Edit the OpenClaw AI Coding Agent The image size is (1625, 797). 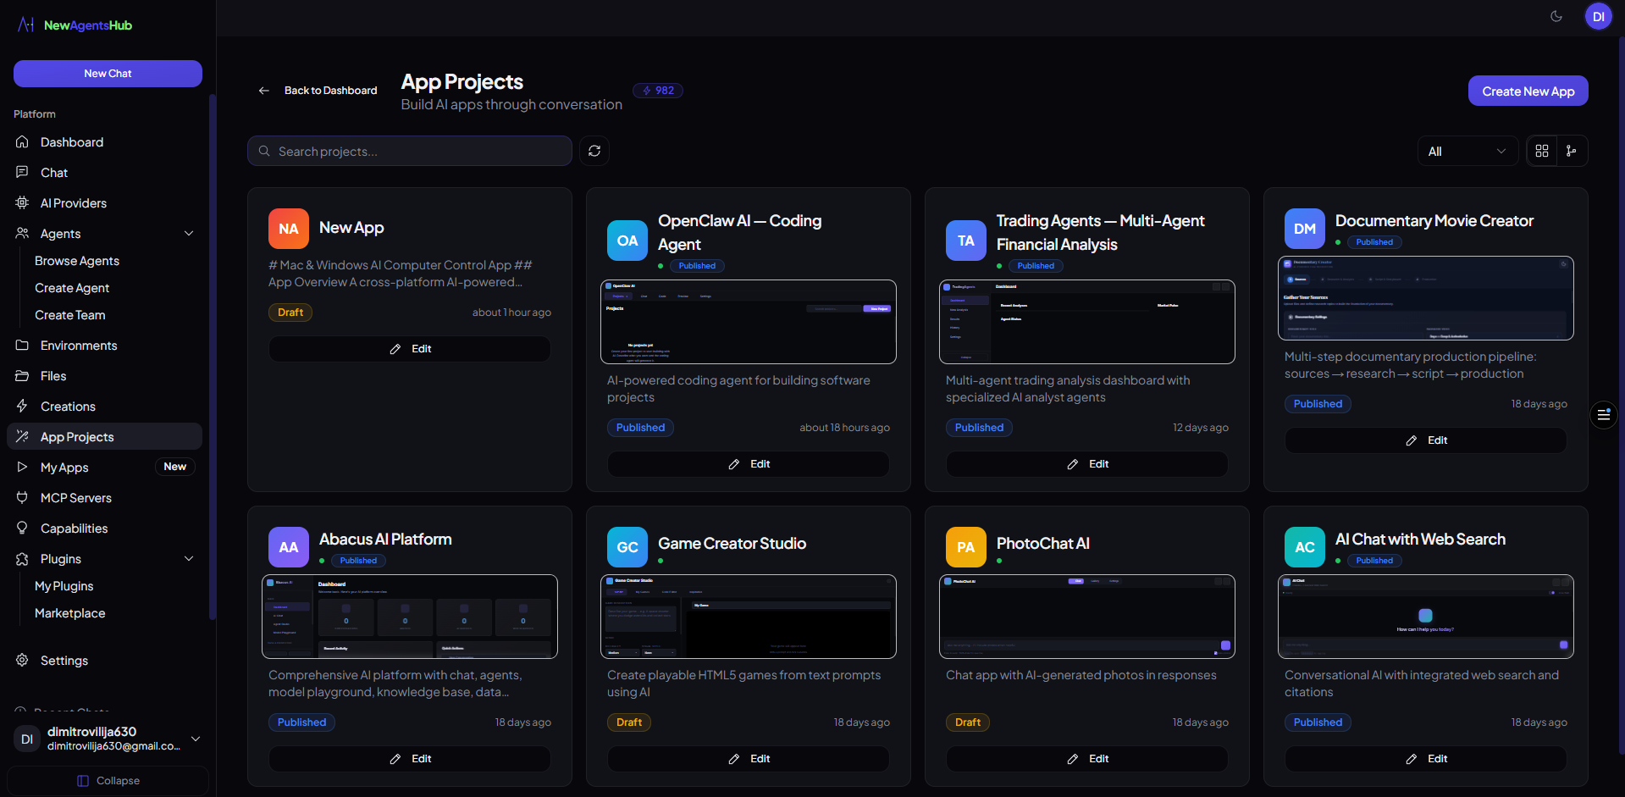[749, 464]
